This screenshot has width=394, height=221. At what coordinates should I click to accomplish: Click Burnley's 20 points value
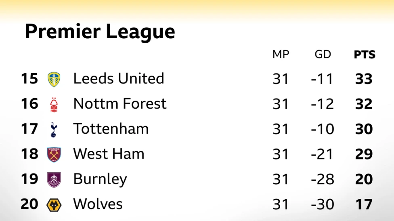[364, 180]
